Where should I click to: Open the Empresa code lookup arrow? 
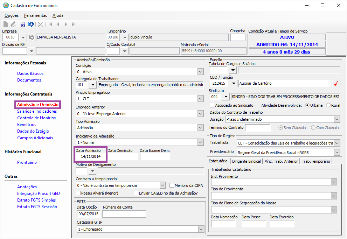coord(23,37)
